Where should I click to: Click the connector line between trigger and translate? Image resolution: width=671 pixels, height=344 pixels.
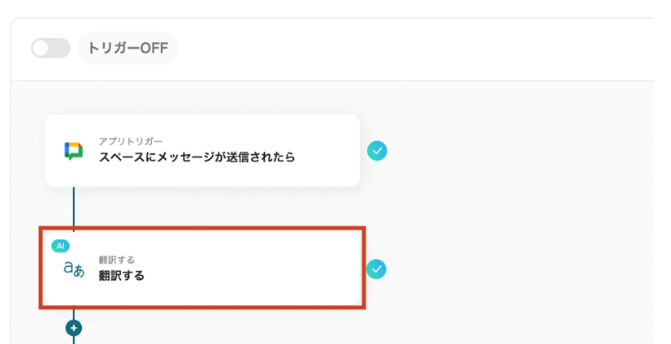pos(74,208)
